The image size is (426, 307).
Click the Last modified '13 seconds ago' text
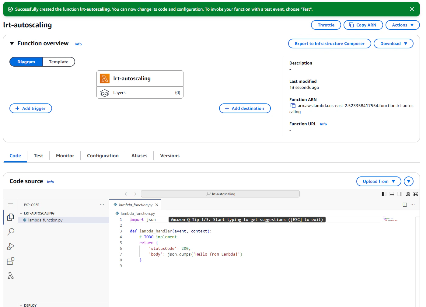pyautogui.click(x=304, y=88)
